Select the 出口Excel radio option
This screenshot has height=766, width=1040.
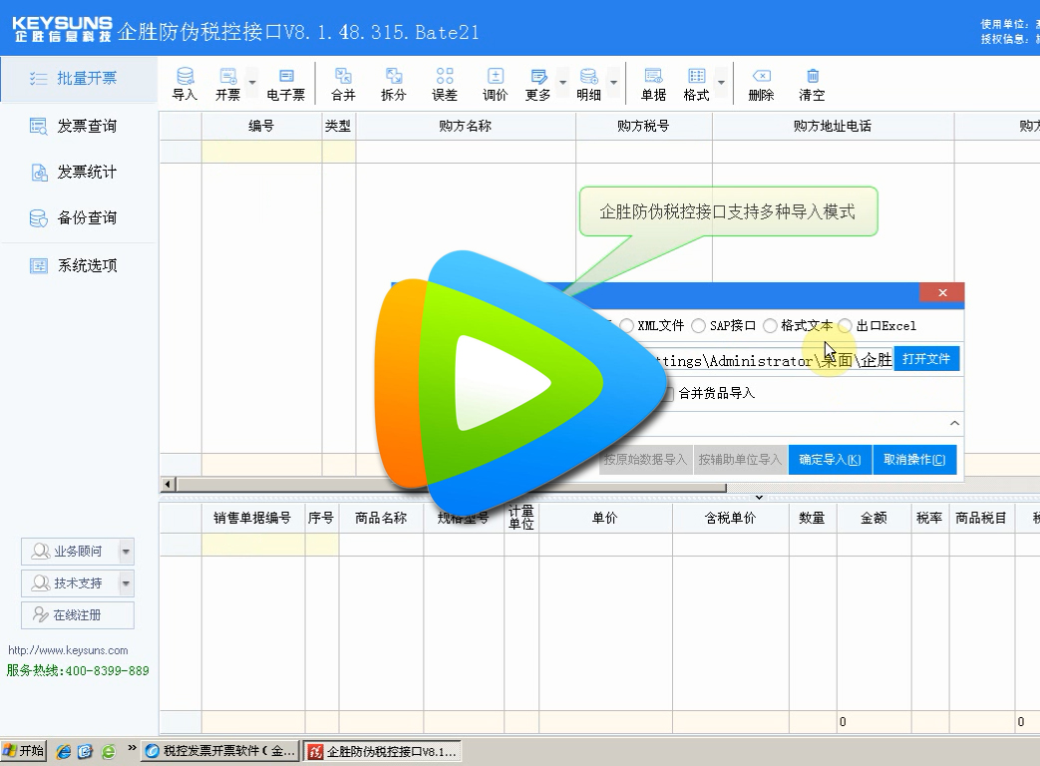[845, 325]
